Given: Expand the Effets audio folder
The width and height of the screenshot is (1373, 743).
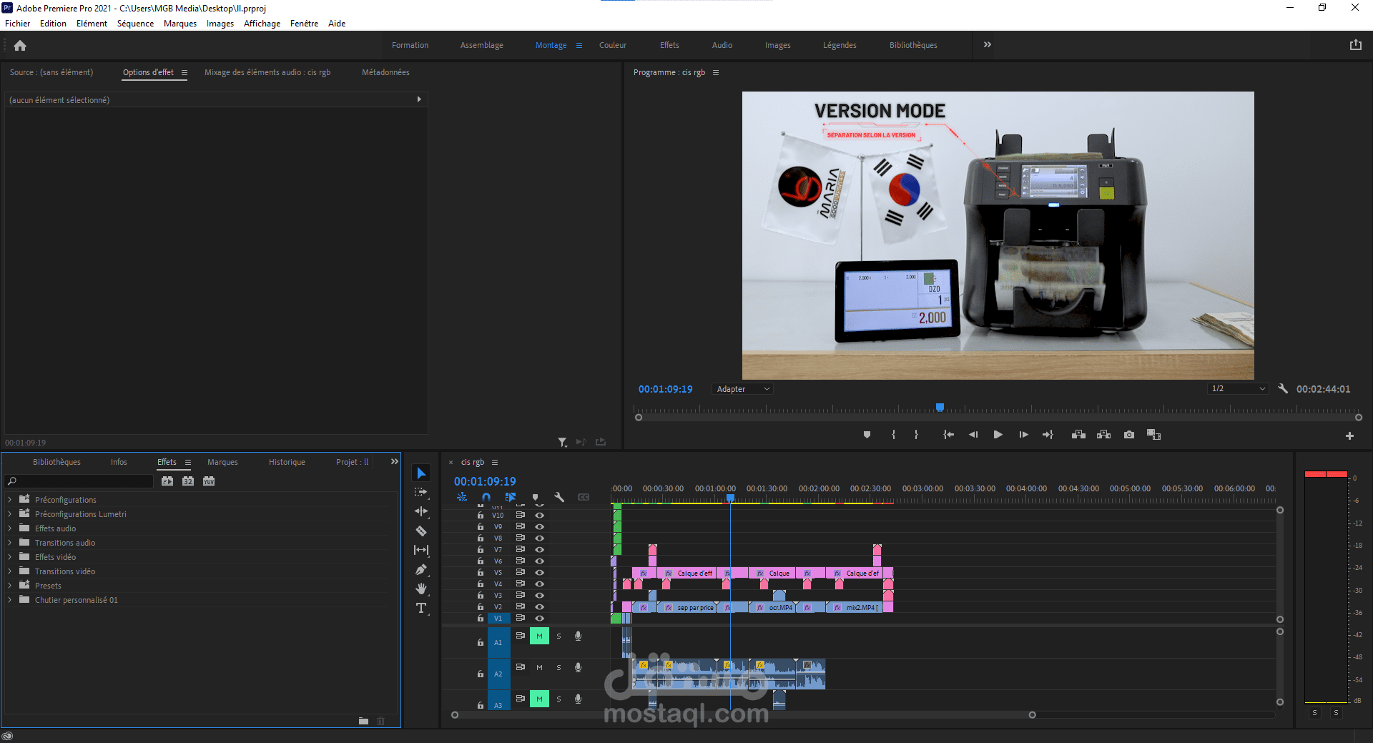Looking at the screenshot, I should 9,528.
